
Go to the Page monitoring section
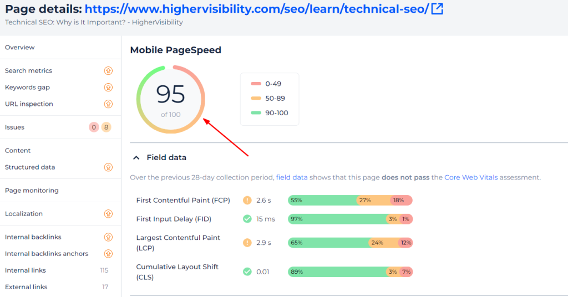point(32,191)
